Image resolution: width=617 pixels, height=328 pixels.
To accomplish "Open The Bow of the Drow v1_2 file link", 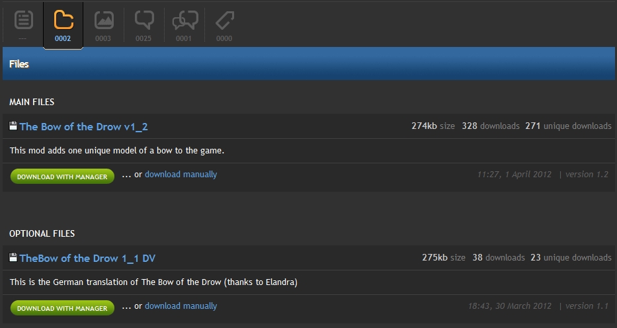I will click(x=83, y=126).
